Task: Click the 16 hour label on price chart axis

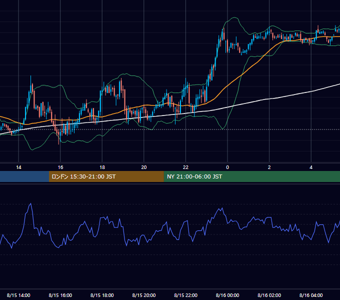Action: click(60, 167)
